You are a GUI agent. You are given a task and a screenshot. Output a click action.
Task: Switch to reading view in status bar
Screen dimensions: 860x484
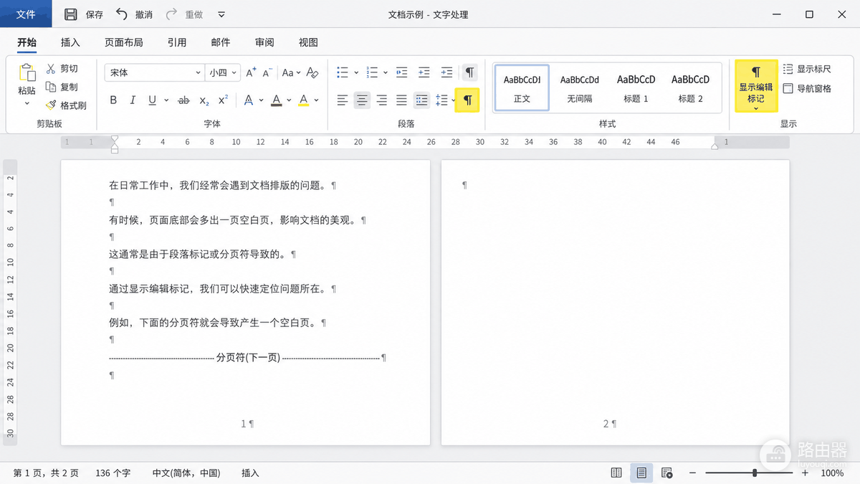[x=616, y=473]
